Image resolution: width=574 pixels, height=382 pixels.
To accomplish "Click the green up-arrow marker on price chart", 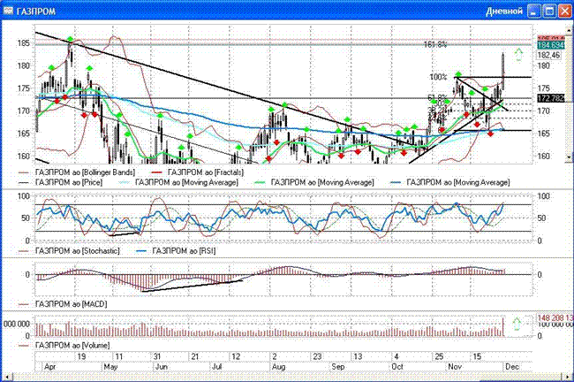I will [x=518, y=55].
